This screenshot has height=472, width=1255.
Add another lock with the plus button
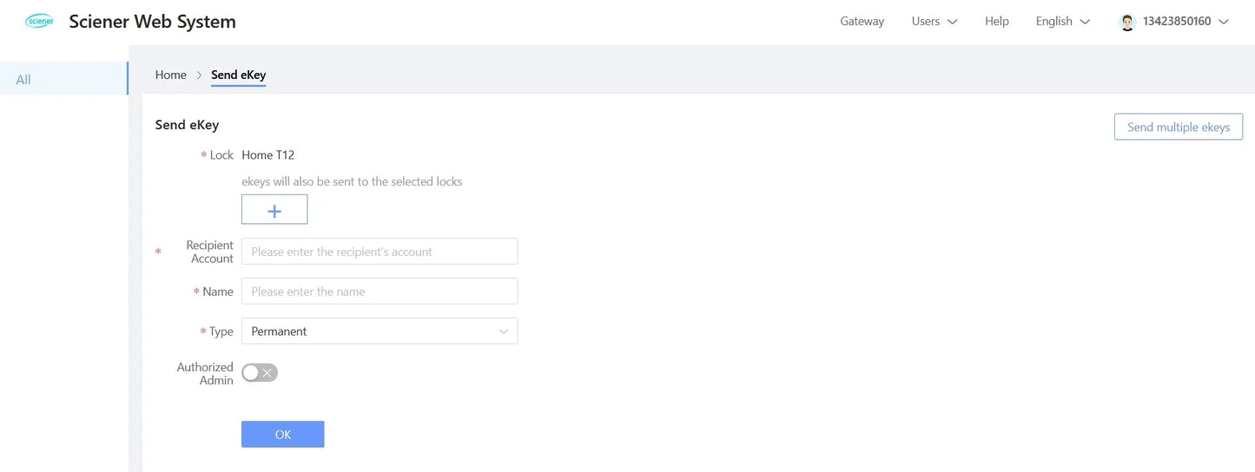[274, 210]
